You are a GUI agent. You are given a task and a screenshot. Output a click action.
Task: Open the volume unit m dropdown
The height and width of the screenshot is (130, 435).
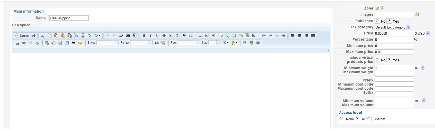tap(420, 101)
